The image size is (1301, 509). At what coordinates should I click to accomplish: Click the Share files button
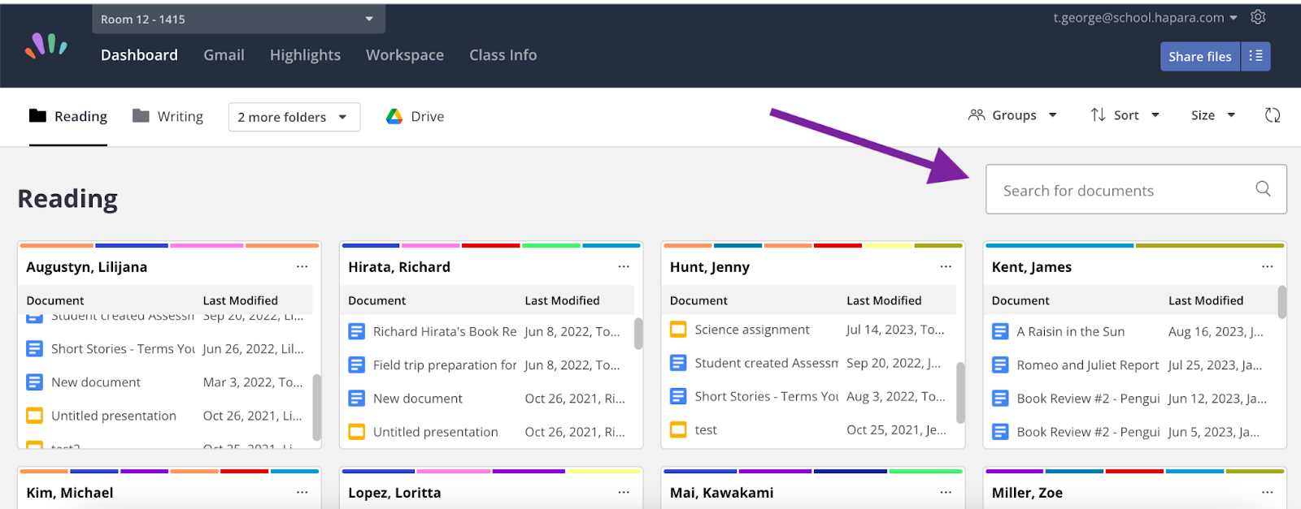coord(1200,56)
